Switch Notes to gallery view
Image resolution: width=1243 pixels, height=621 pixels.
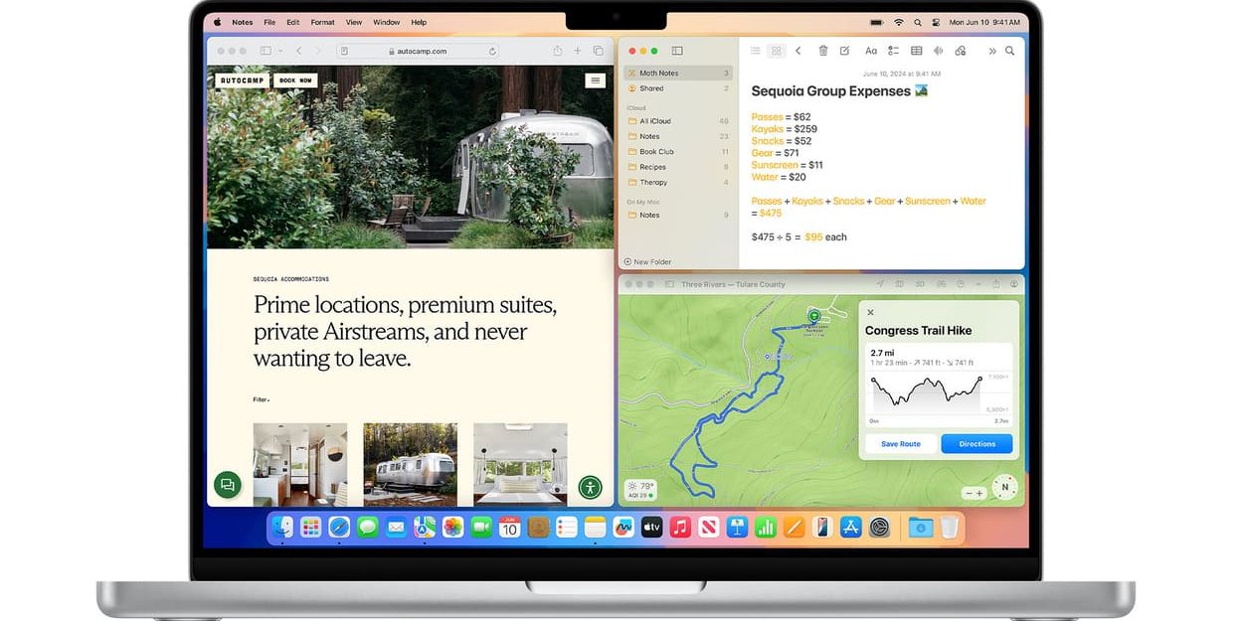pyautogui.click(x=777, y=51)
